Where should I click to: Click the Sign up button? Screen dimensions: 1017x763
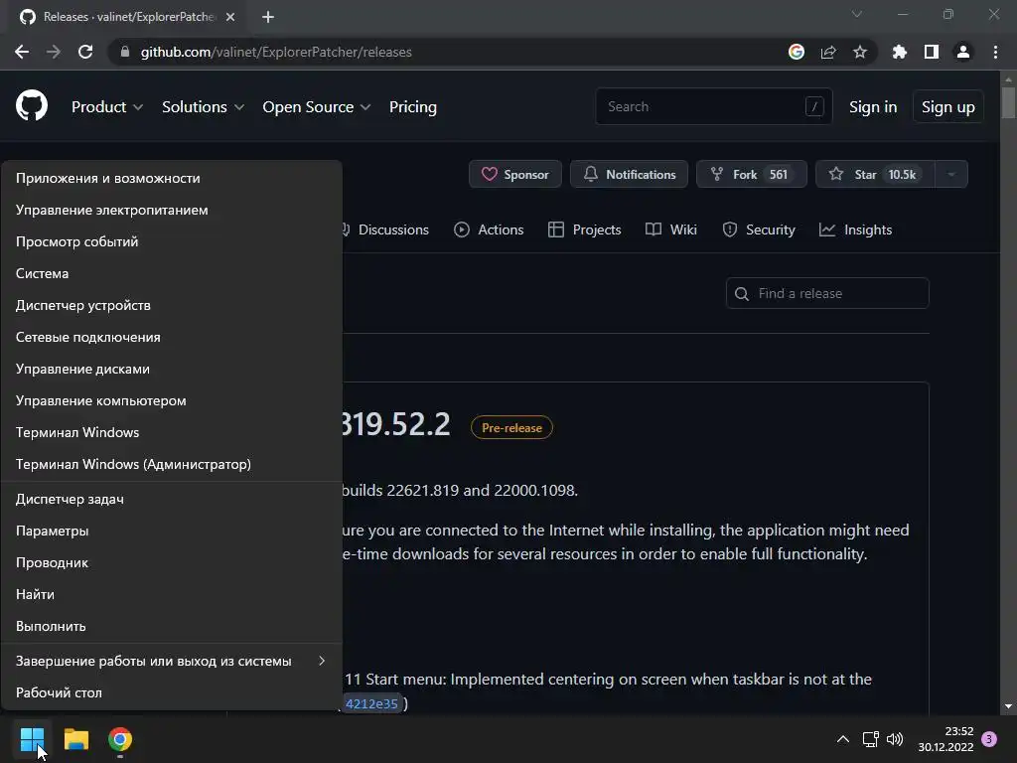(948, 107)
